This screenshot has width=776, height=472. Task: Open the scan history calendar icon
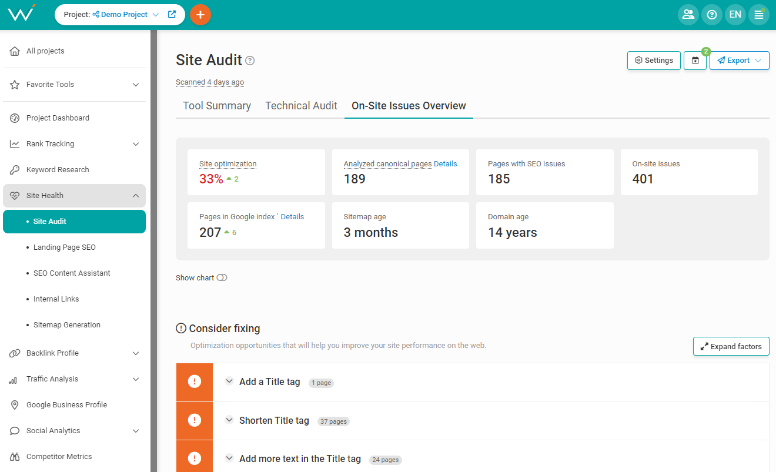pos(695,60)
